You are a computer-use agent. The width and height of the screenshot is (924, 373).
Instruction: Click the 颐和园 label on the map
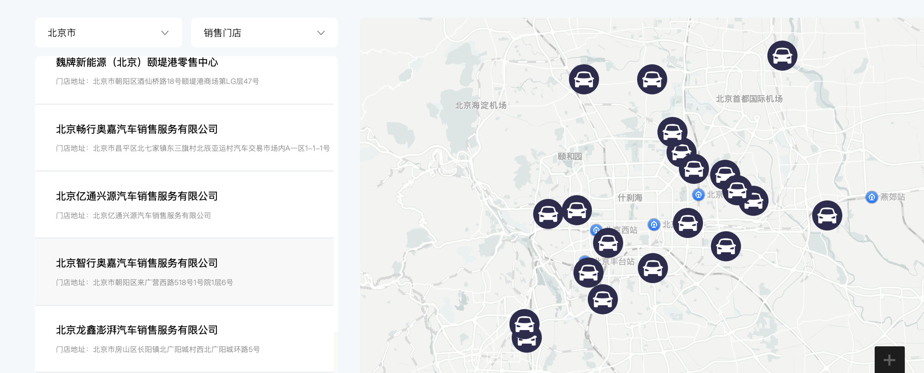click(570, 156)
